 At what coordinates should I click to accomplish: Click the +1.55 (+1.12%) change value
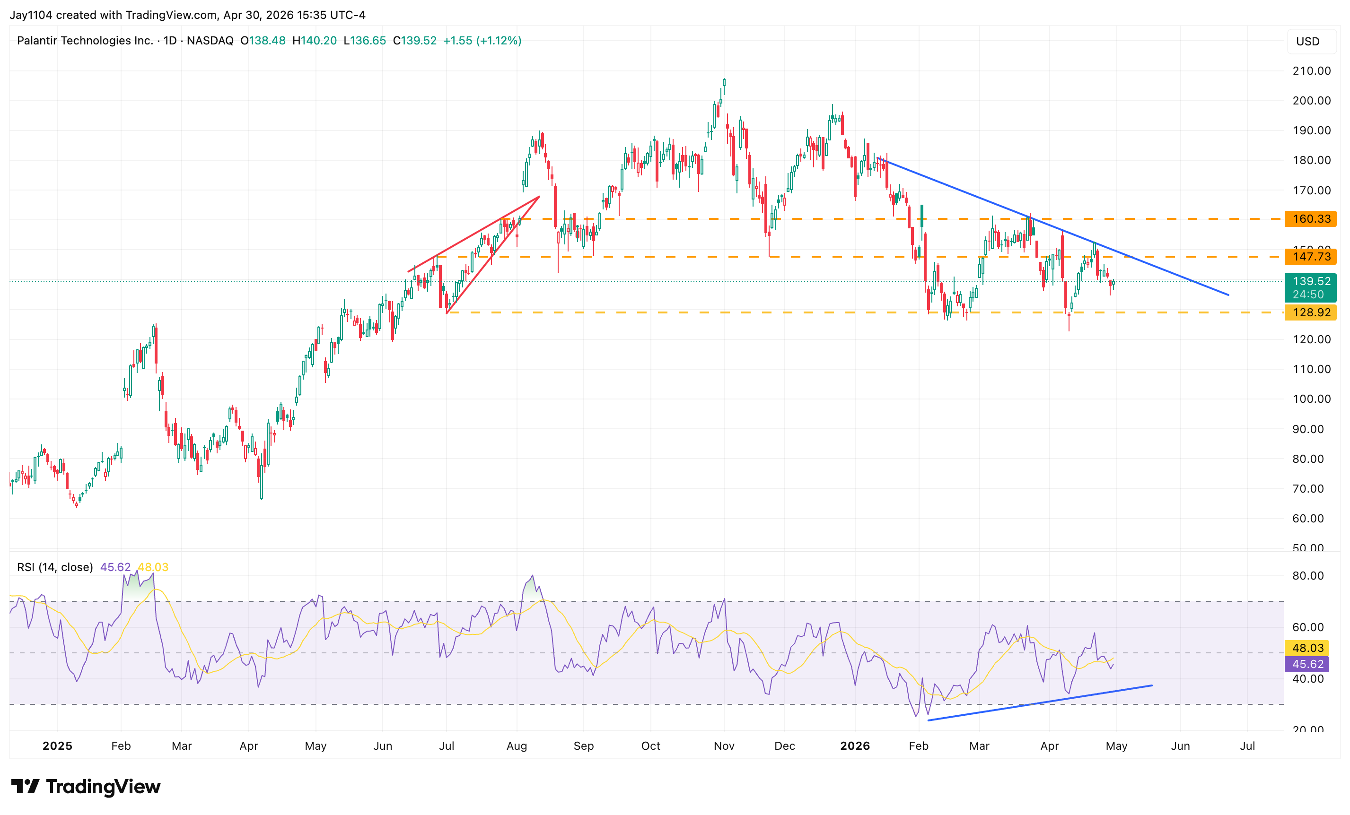point(482,41)
